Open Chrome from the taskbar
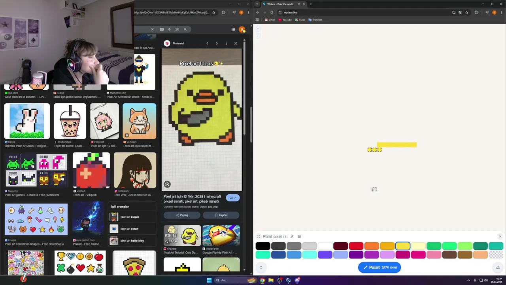Viewport: 506px width, 285px height. pos(262,280)
